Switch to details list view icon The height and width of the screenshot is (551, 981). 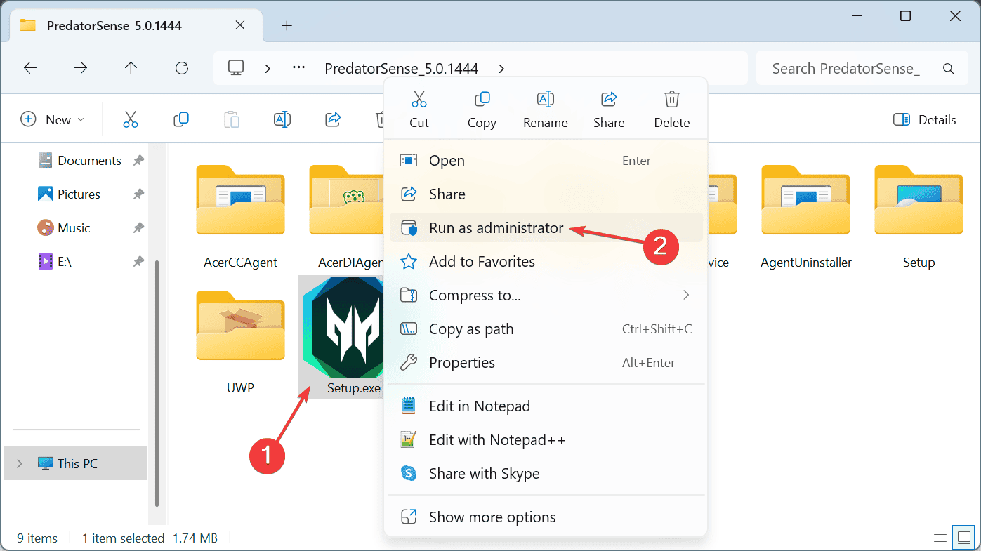(940, 538)
